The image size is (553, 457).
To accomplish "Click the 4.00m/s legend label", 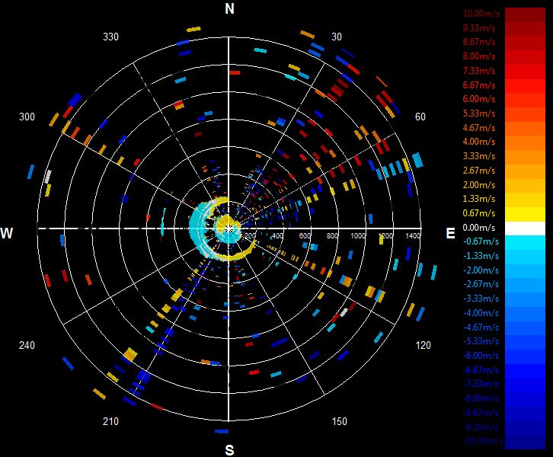I will point(479,142).
